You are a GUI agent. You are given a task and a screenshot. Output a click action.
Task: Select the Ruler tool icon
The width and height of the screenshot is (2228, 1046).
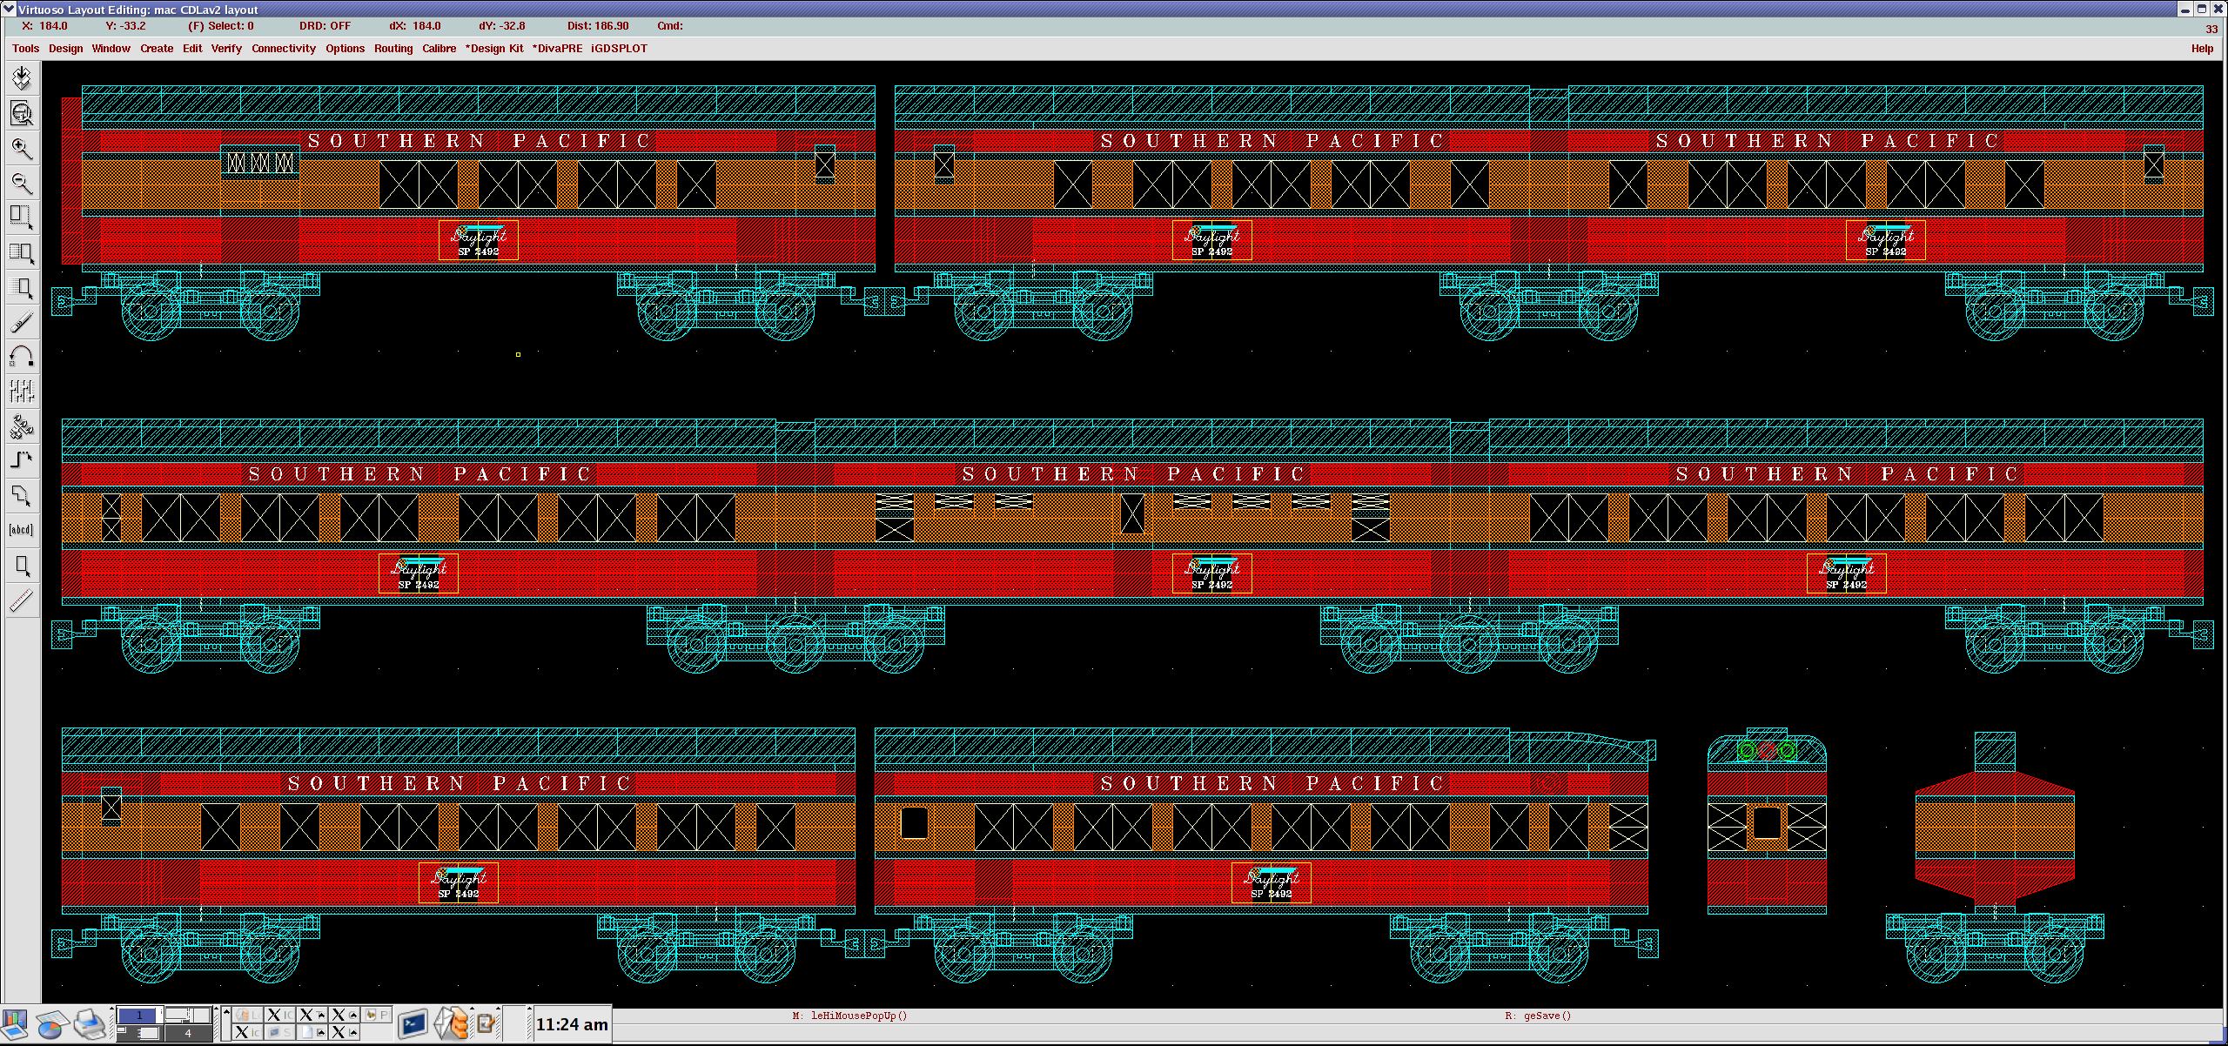22,600
